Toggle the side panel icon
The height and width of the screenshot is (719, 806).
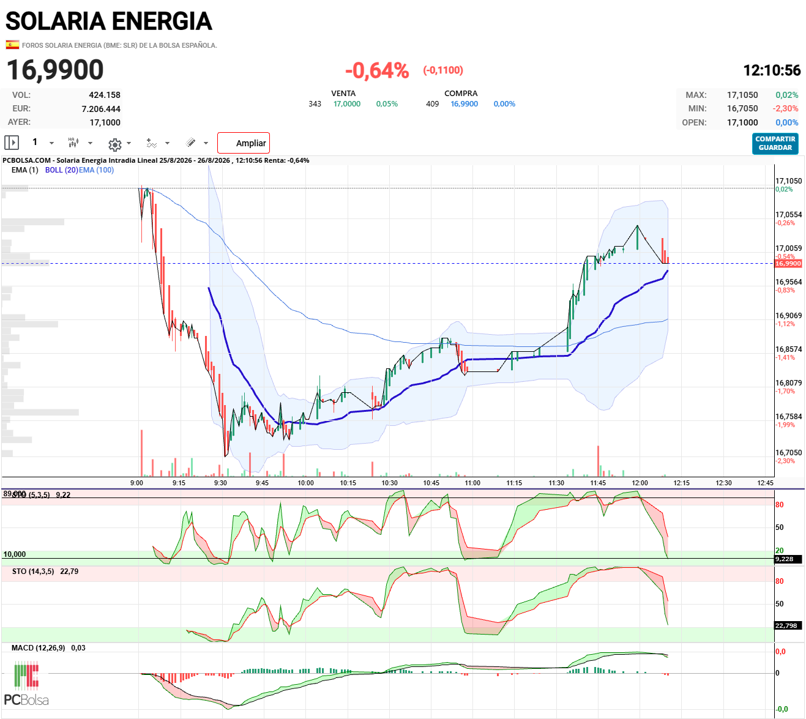[12, 143]
